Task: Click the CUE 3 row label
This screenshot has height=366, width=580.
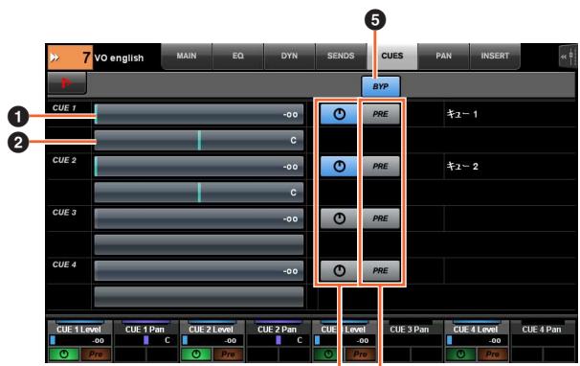Action: click(x=64, y=213)
